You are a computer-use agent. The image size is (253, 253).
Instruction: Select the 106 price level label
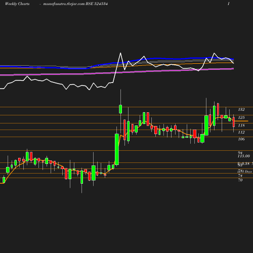pos(241,139)
